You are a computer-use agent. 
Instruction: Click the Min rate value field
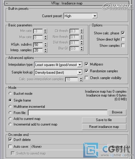[38, 31]
